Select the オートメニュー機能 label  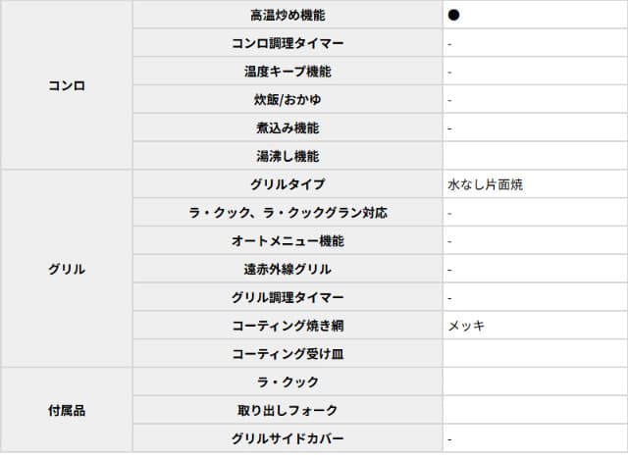tap(288, 241)
